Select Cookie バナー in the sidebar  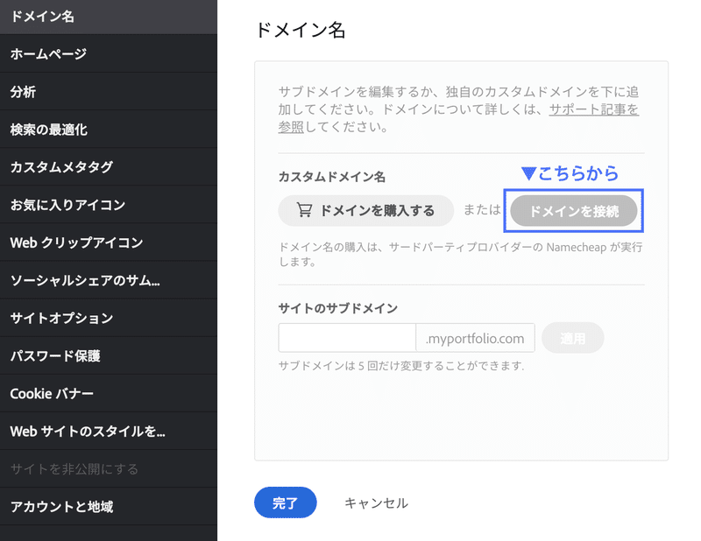[x=53, y=392]
